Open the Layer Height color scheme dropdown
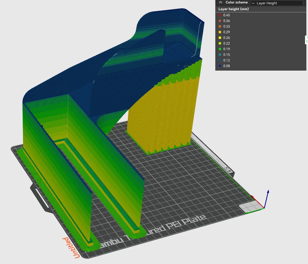308x264 pixels. [x=276, y=3]
